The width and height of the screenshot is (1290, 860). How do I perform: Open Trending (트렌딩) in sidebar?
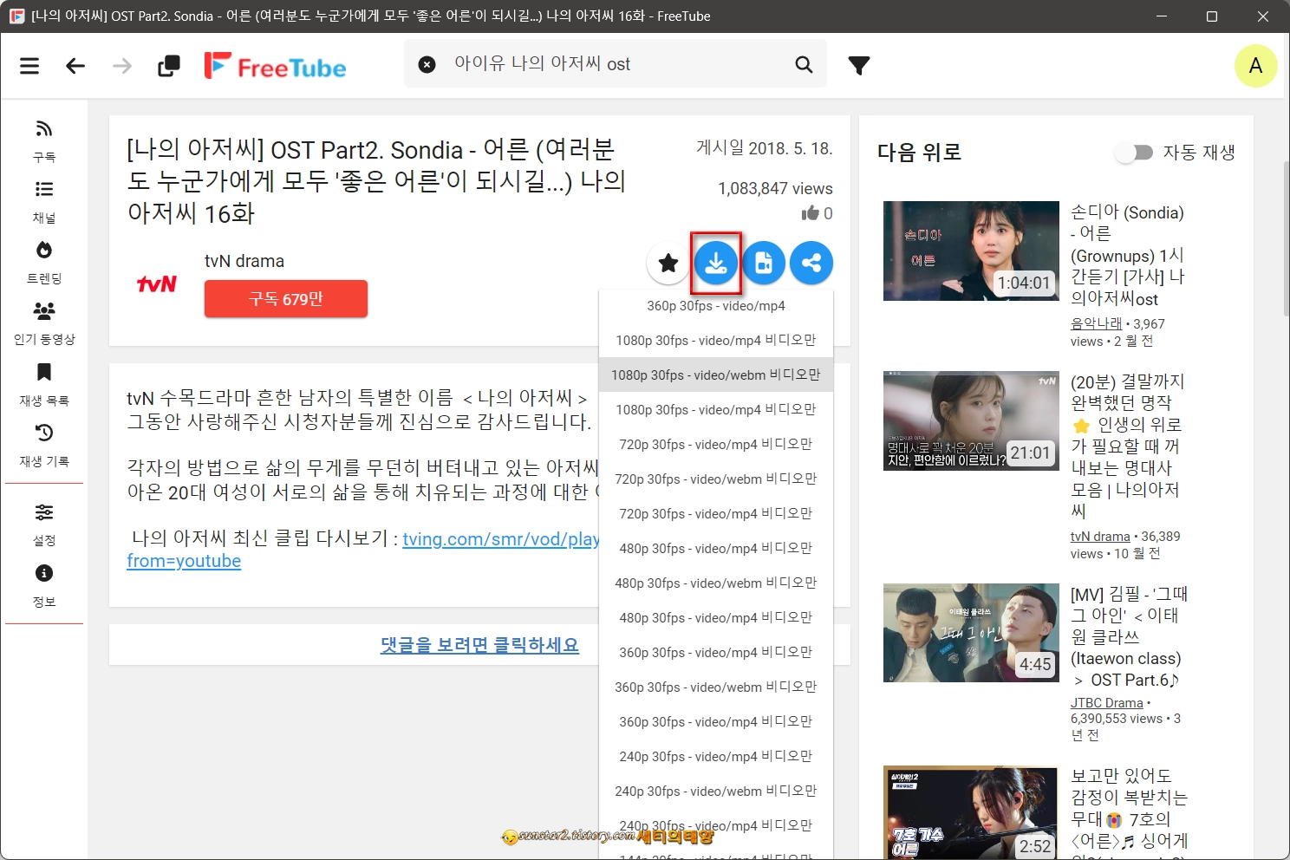click(44, 263)
